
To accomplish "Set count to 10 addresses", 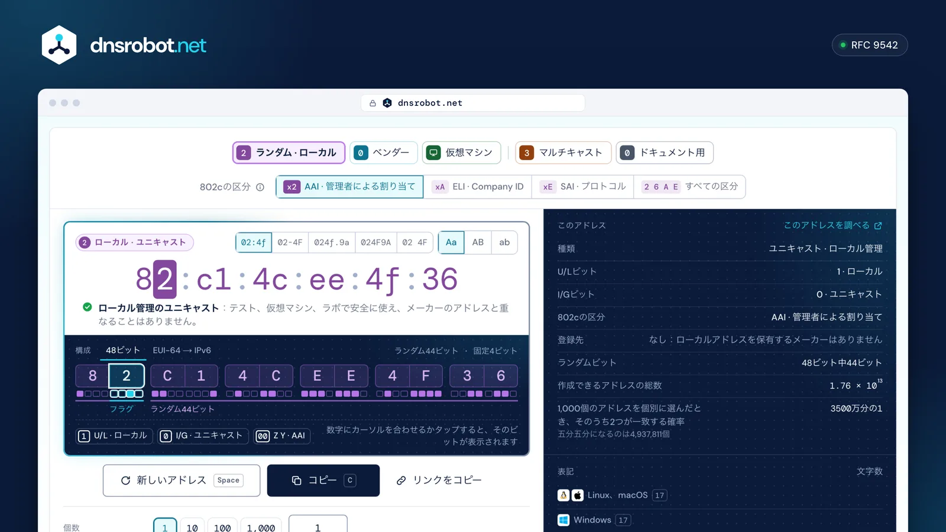I will (x=192, y=526).
